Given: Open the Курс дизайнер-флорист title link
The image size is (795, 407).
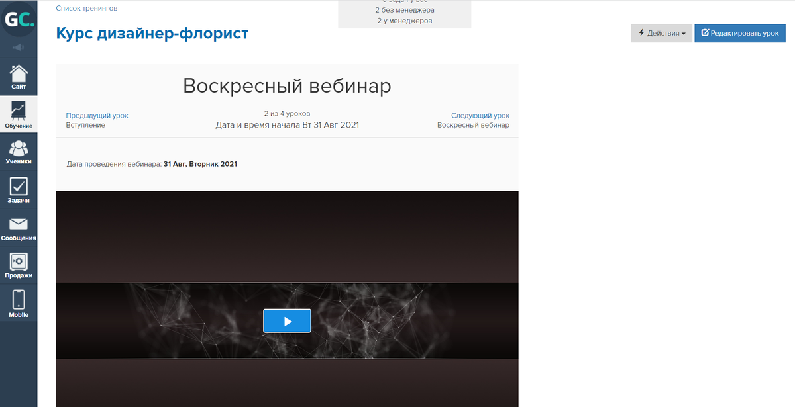Looking at the screenshot, I should (152, 33).
